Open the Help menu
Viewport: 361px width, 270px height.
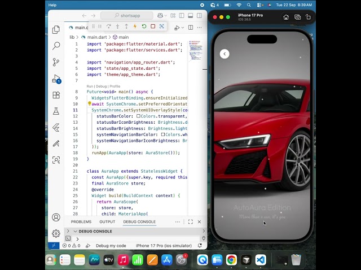point(52,5)
